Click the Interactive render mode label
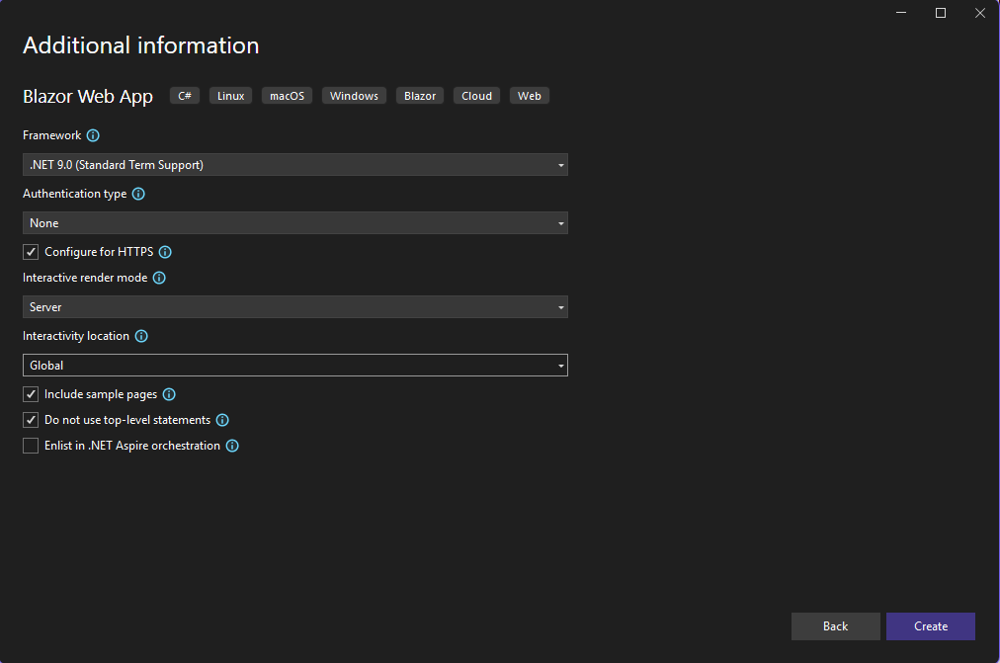Screen dimensions: 1000x663 85,278
